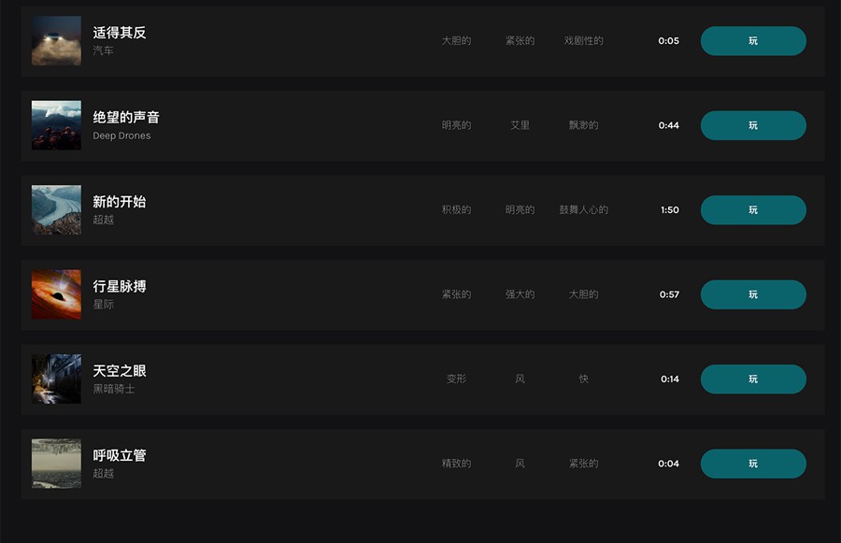841x543 pixels.
Task: Open the 行星脉搏 black hole artwork
Action: pyautogui.click(x=56, y=294)
